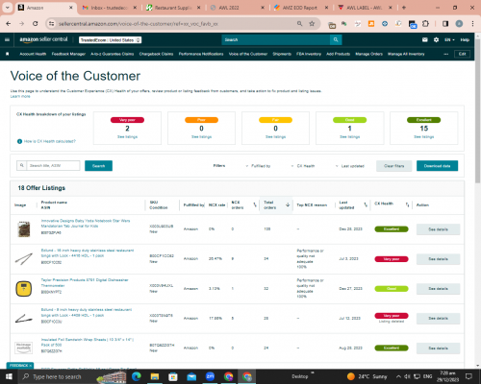Click See listings under Excellent
The image size is (481, 384).
pyautogui.click(x=424, y=136)
